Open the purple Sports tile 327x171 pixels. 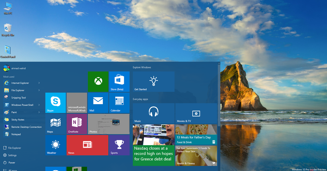[119, 145]
